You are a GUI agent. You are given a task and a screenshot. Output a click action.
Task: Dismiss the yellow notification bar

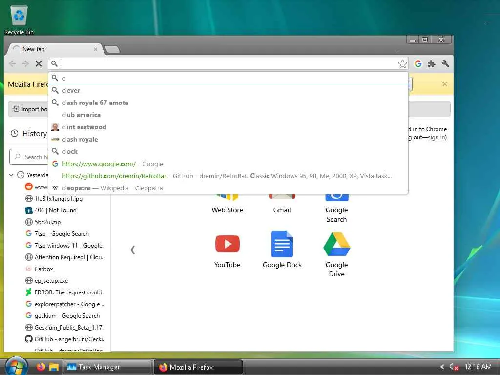(444, 84)
